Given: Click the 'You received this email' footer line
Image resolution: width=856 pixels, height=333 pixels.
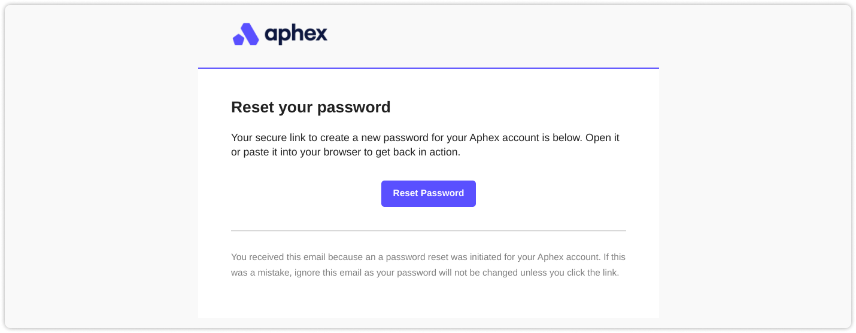Looking at the screenshot, I should pyautogui.click(x=428, y=257).
